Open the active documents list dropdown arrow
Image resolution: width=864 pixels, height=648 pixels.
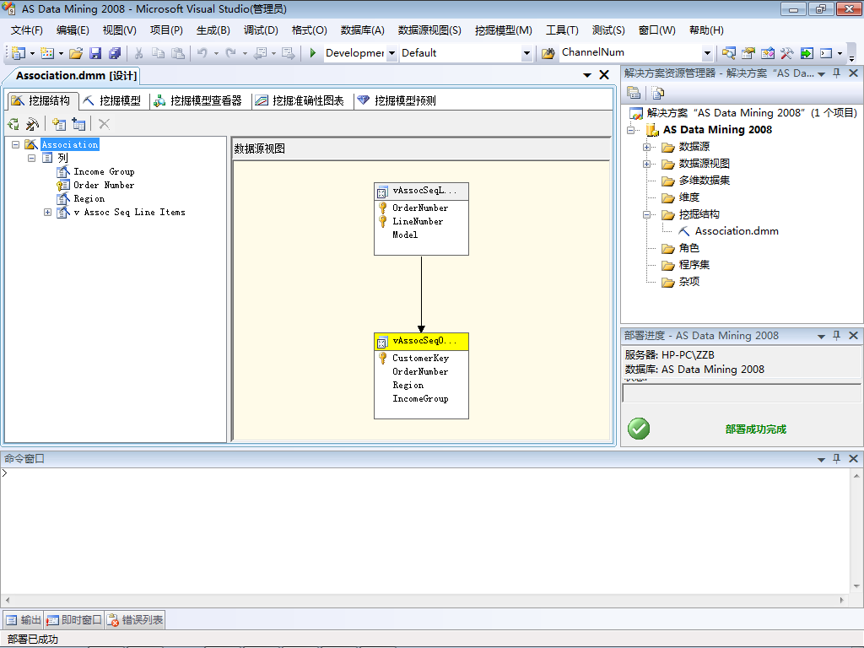[x=587, y=75]
